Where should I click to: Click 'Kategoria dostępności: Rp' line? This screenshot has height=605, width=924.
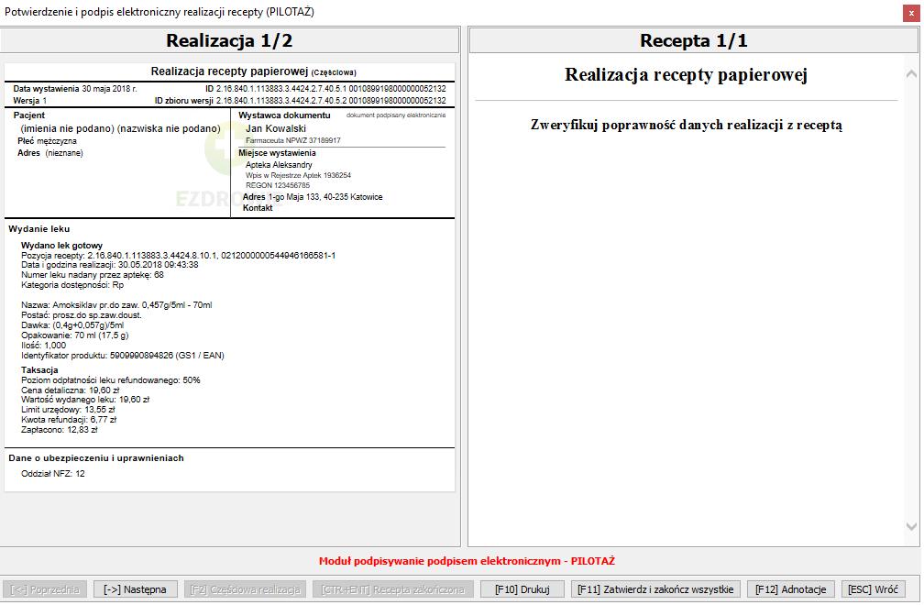pyautogui.click(x=72, y=285)
